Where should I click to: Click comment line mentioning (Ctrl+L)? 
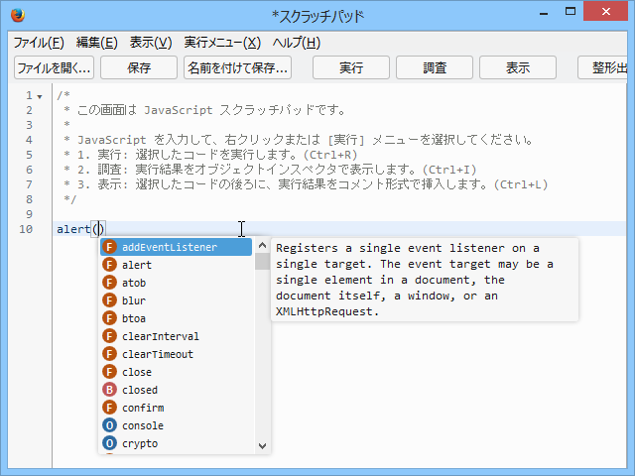306,184
